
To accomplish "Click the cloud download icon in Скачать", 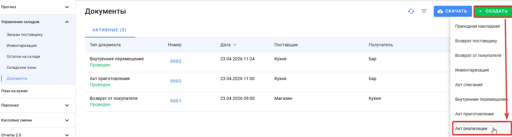I will [x=440, y=11].
